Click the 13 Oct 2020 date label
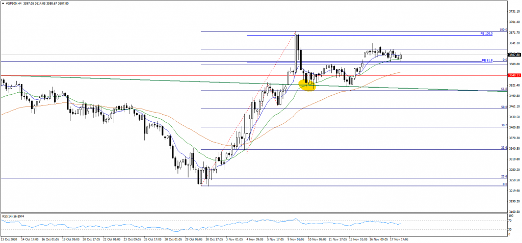 pos(10,238)
